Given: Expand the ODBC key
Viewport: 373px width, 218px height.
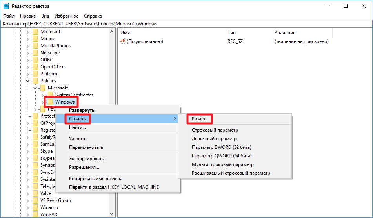Looking at the screenshot, I should coord(27,60).
